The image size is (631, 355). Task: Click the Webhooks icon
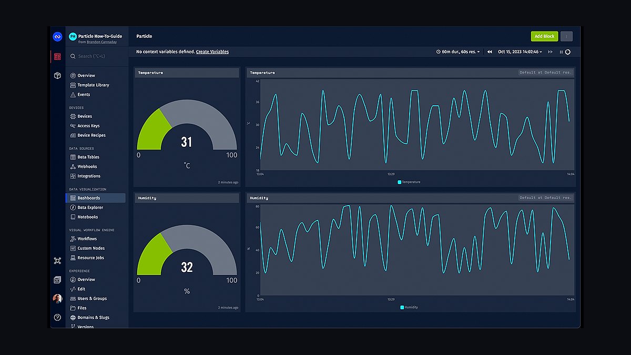(73, 167)
